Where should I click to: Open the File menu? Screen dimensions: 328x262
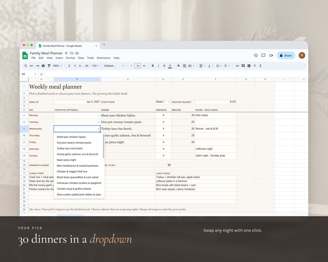pos(33,58)
